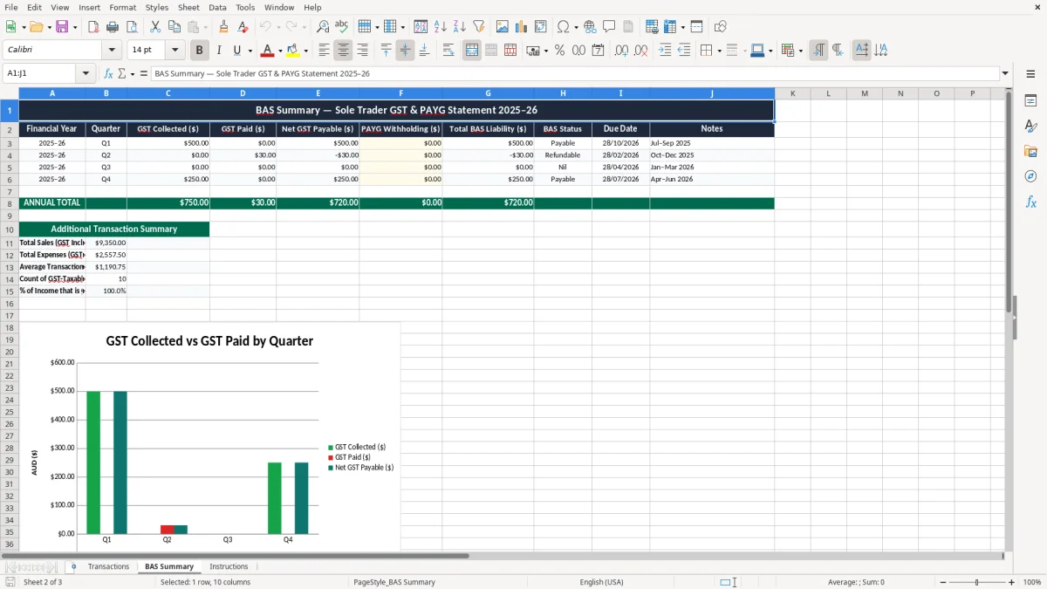Sort ascending A to Z
Image resolution: width=1047 pixels, height=589 pixels.
(440, 26)
